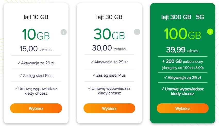This screenshot has height=126, width=219.
Task: Click the lajt 10 GB plan title
Action: click(36, 17)
